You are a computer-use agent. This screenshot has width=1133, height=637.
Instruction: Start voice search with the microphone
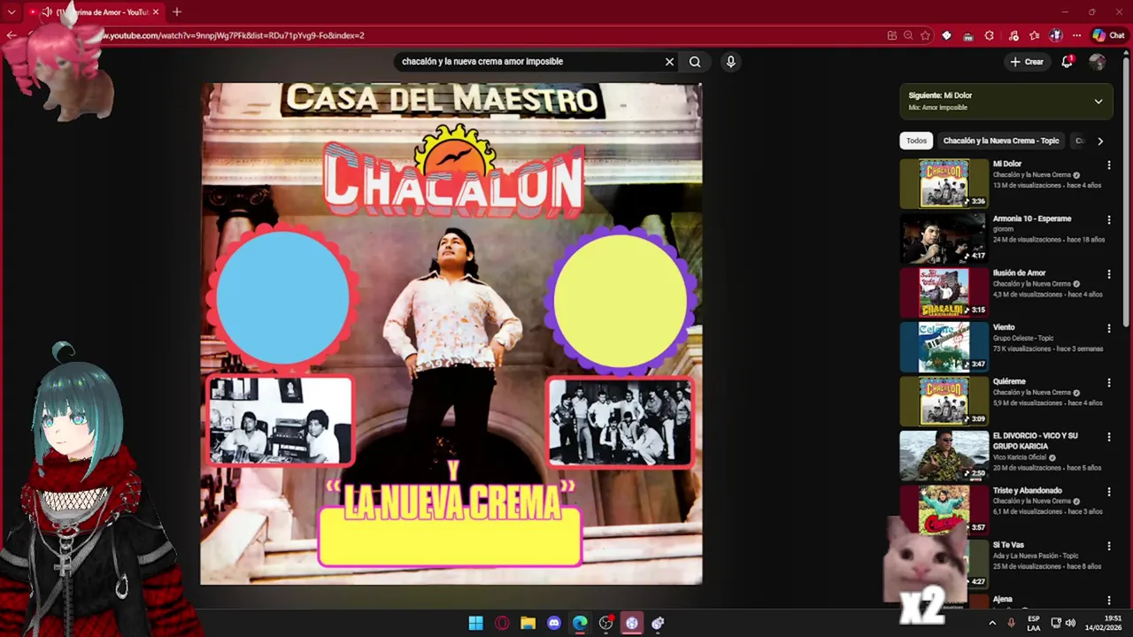730,62
